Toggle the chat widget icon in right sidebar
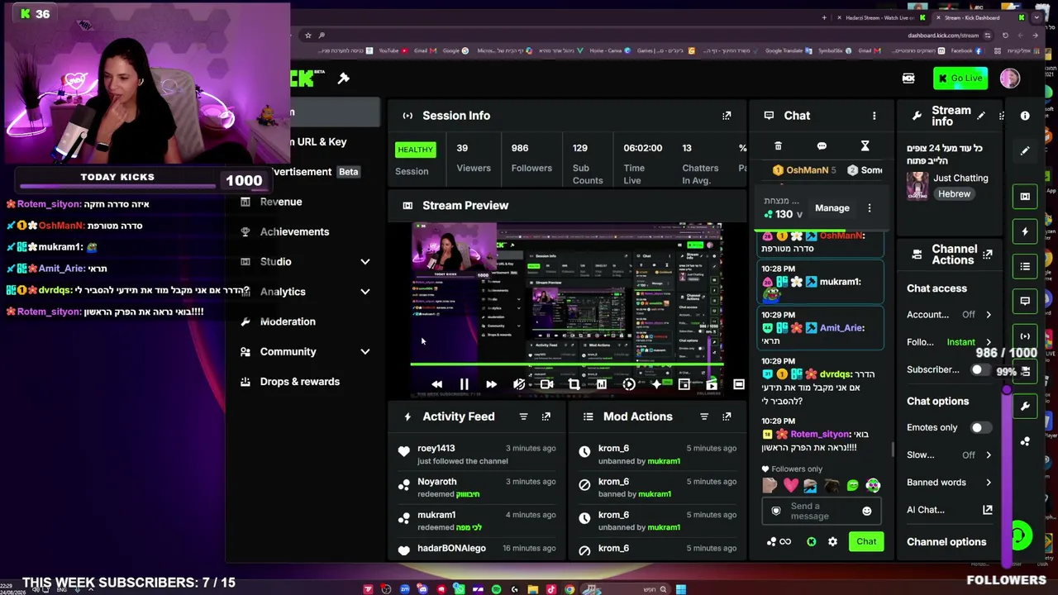This screenshot has width=1058, height=595. [1025, 301]
